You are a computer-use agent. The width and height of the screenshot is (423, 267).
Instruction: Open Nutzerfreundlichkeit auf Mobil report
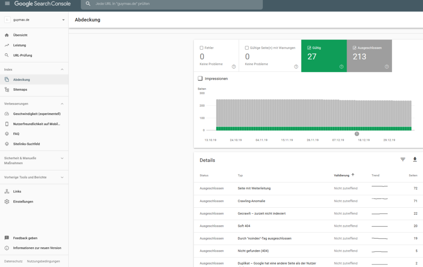[x=34, y=124]
